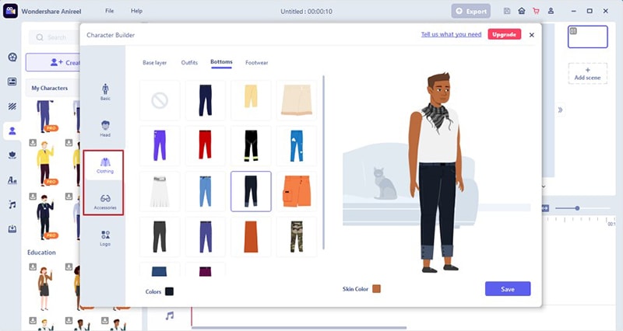Screen dimensions: 623x331
Task: Open the Colors swatch for bottoms
Action: pos(169,291)
